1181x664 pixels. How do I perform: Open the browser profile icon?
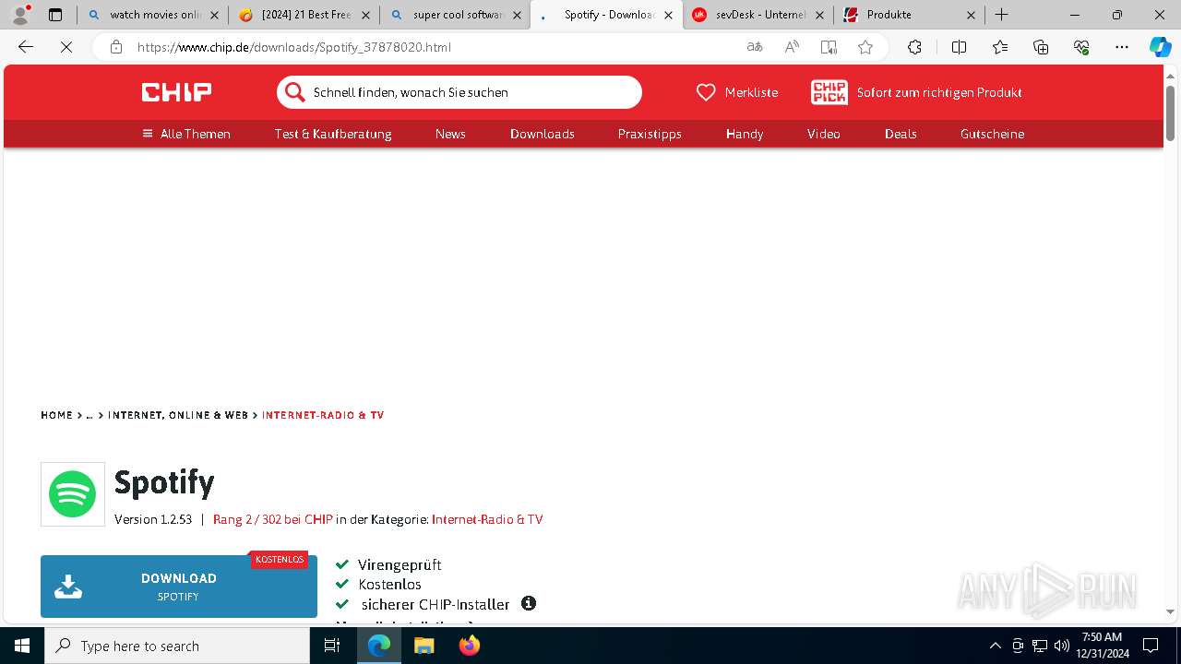(20, 15)
